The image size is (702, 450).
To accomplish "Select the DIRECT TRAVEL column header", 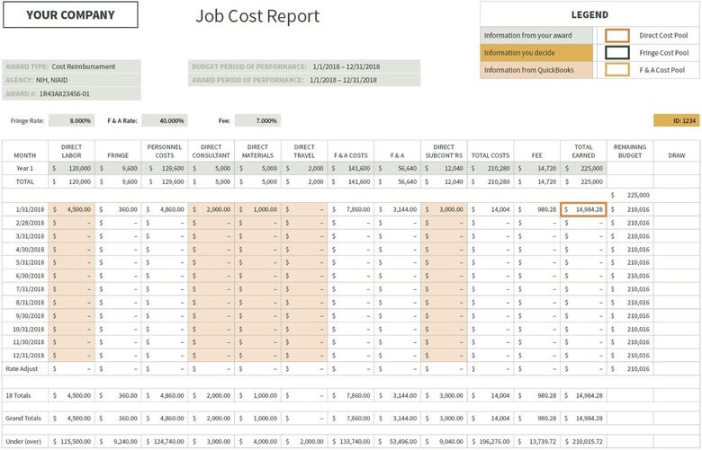I will (x=304, y=151).
